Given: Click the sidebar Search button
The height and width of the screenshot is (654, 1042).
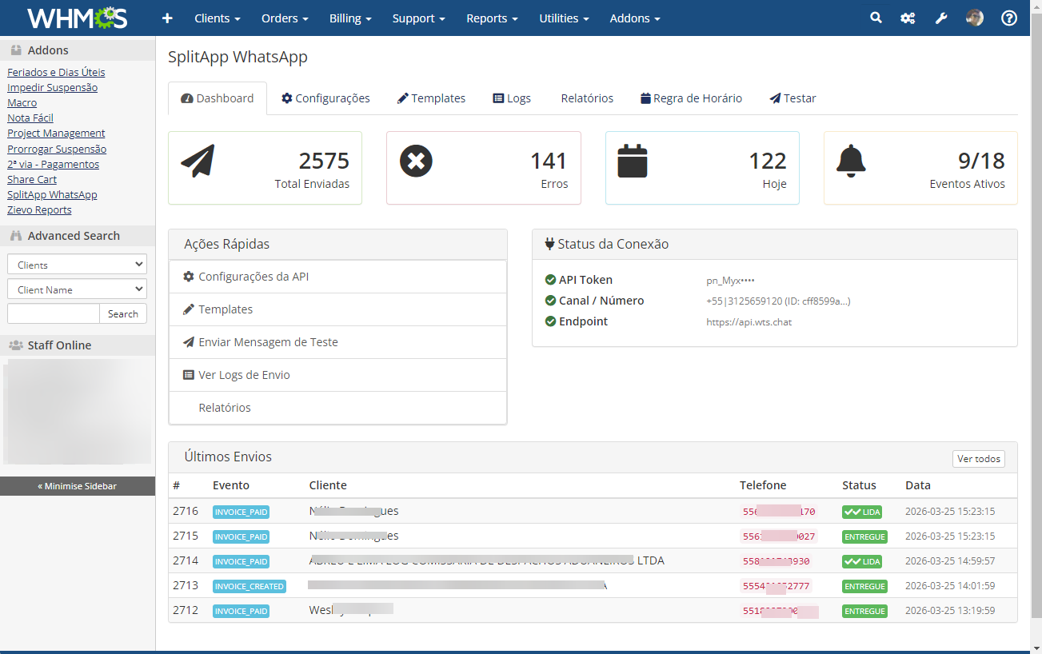Looking at the screenshot, I should [x=123, y=313].
